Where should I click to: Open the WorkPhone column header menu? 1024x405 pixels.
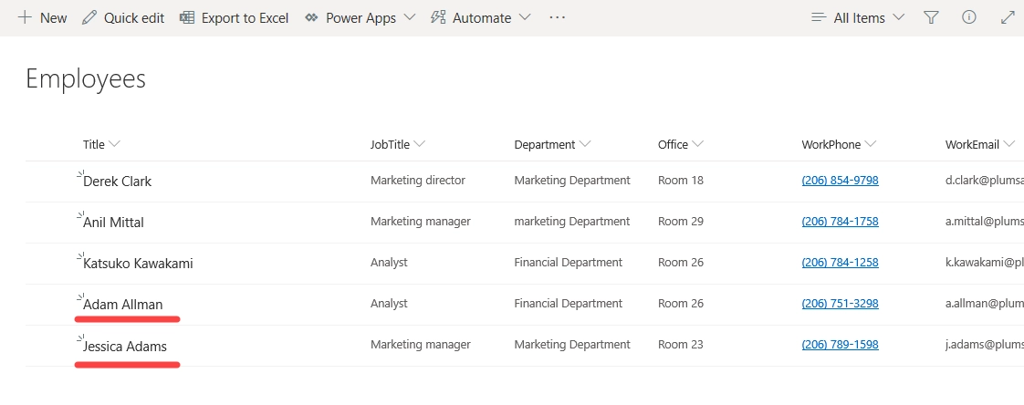tap(839, 144)
